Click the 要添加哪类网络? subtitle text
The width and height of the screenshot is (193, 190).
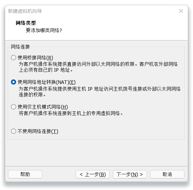point(44,30)
